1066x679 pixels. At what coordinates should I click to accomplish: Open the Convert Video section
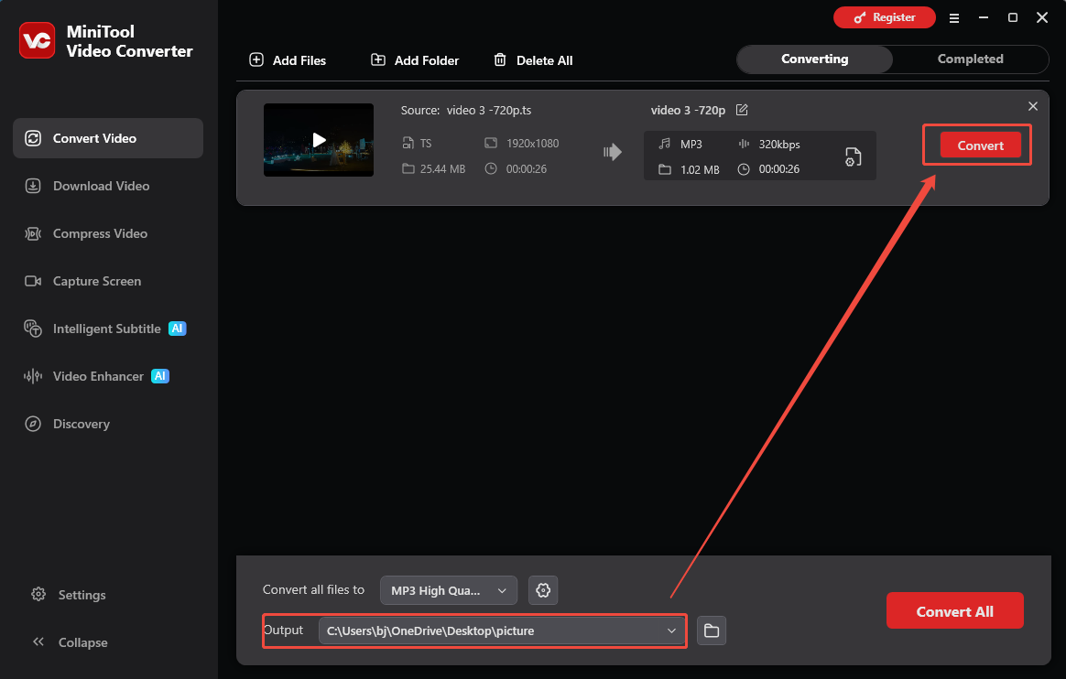pyautogui.click(x=108, y=138)
